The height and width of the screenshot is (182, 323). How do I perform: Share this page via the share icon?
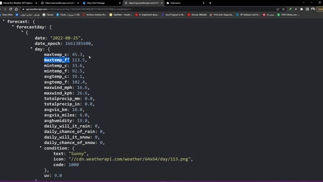278,9
